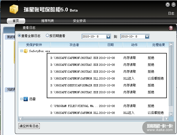This screenshot has height=135, width=177.
Task: Select the 迅雷 tree row label
Action: (32, 99)
